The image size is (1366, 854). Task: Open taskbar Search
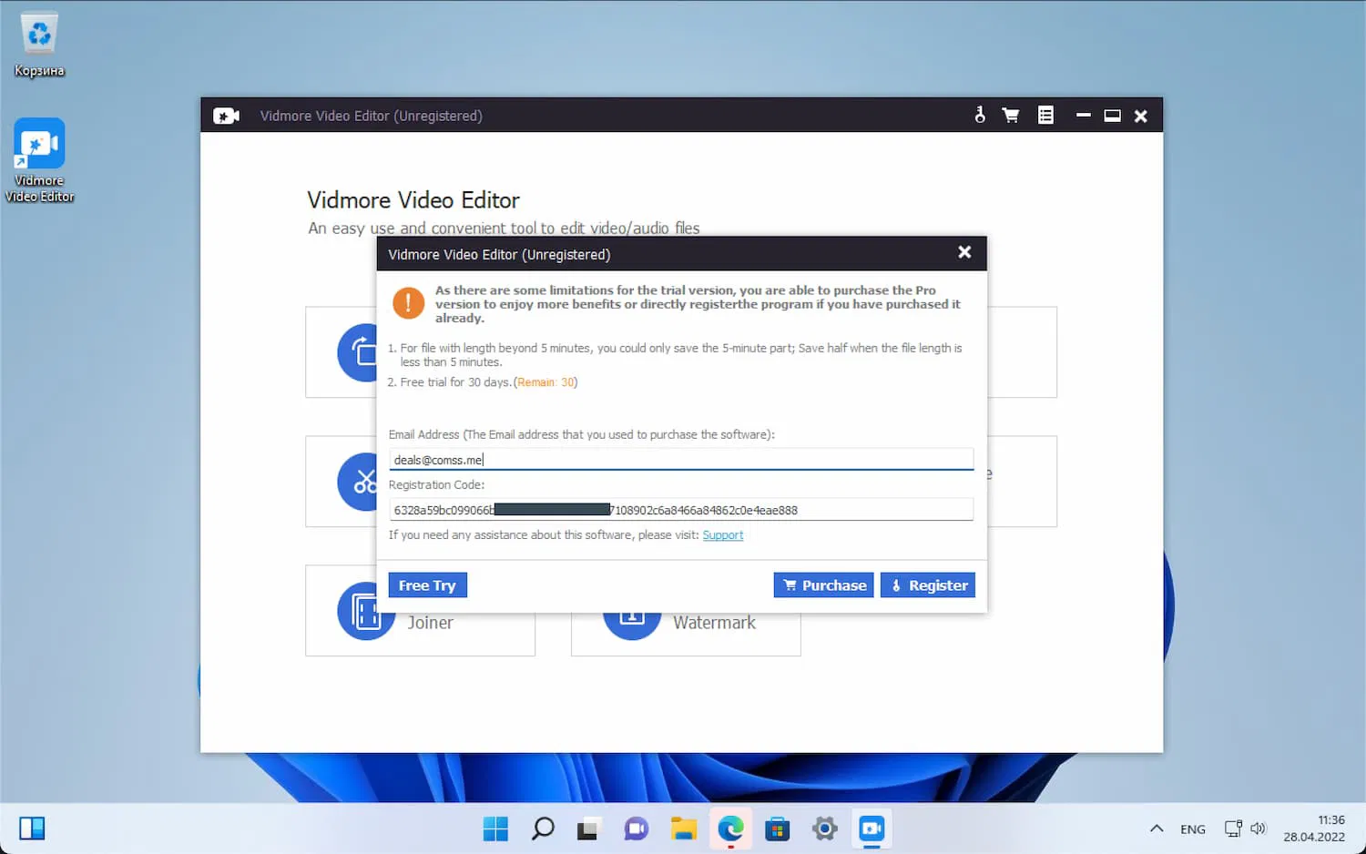543,829
